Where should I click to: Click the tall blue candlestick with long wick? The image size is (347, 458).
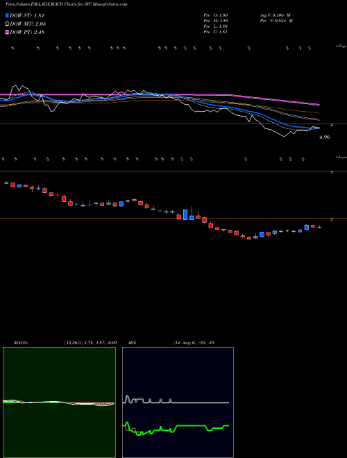pyautogui.click(x=185, y=214)
